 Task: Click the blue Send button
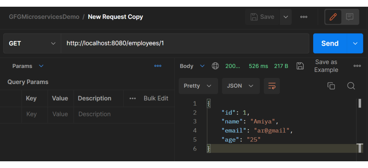click(330, 43)
